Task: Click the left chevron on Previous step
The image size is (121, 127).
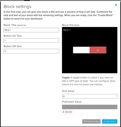Action: 84,121
